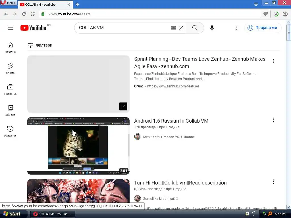Open the on-screen keyboard icon in search box
The image size is (291, 218).
point(173,28)
